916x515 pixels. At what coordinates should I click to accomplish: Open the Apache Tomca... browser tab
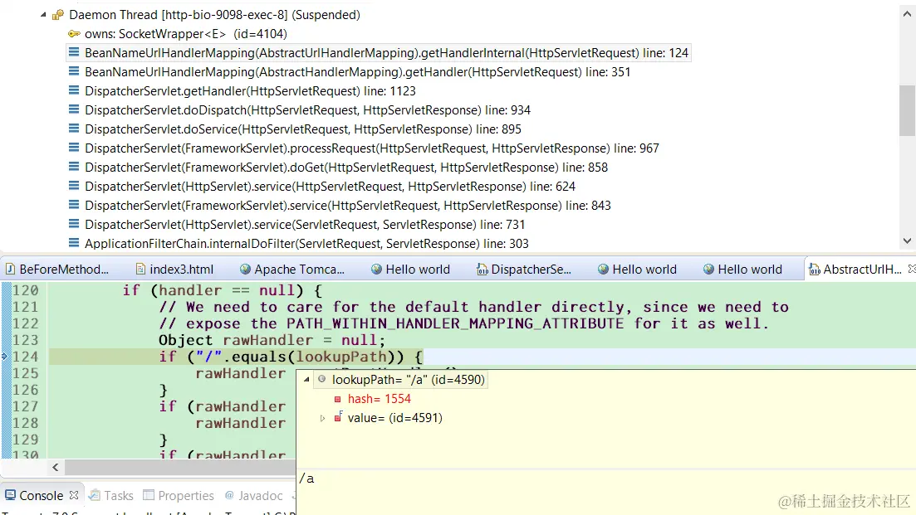(x=292, y=270)
